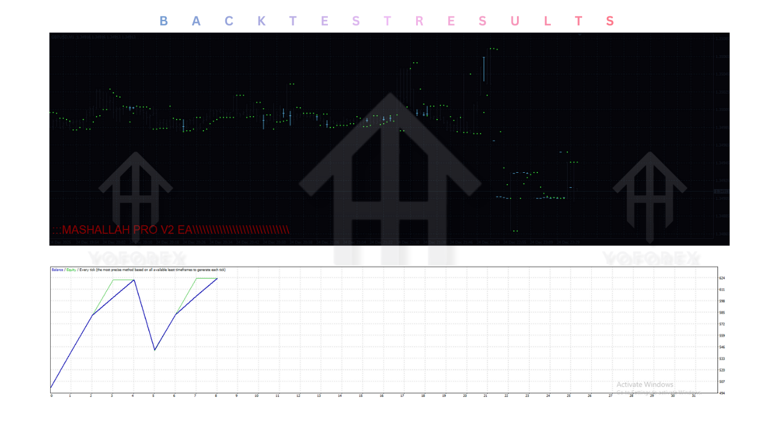Screen dimensions: 773x435
Task: Click the green Equity legend label
Action: [x=71, y=269]
